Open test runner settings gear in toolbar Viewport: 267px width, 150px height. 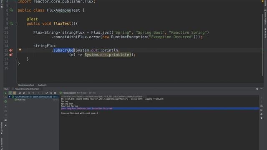pyautogui.click(x=55, y=93)
